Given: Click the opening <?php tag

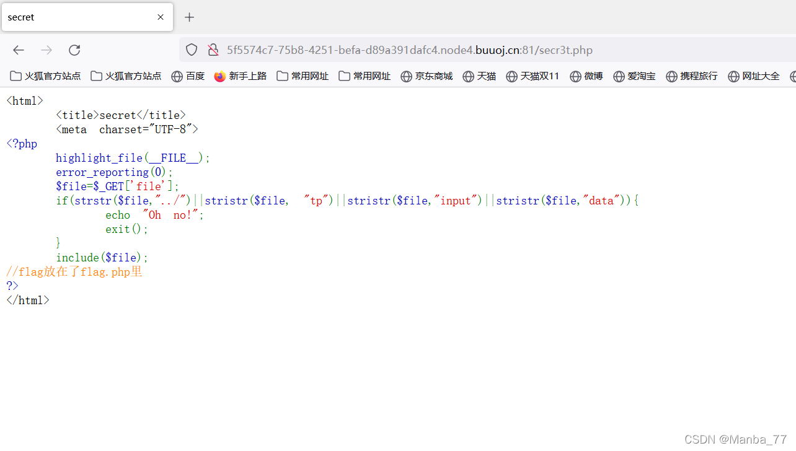Looking at the screenshot, I should [22, 144].
